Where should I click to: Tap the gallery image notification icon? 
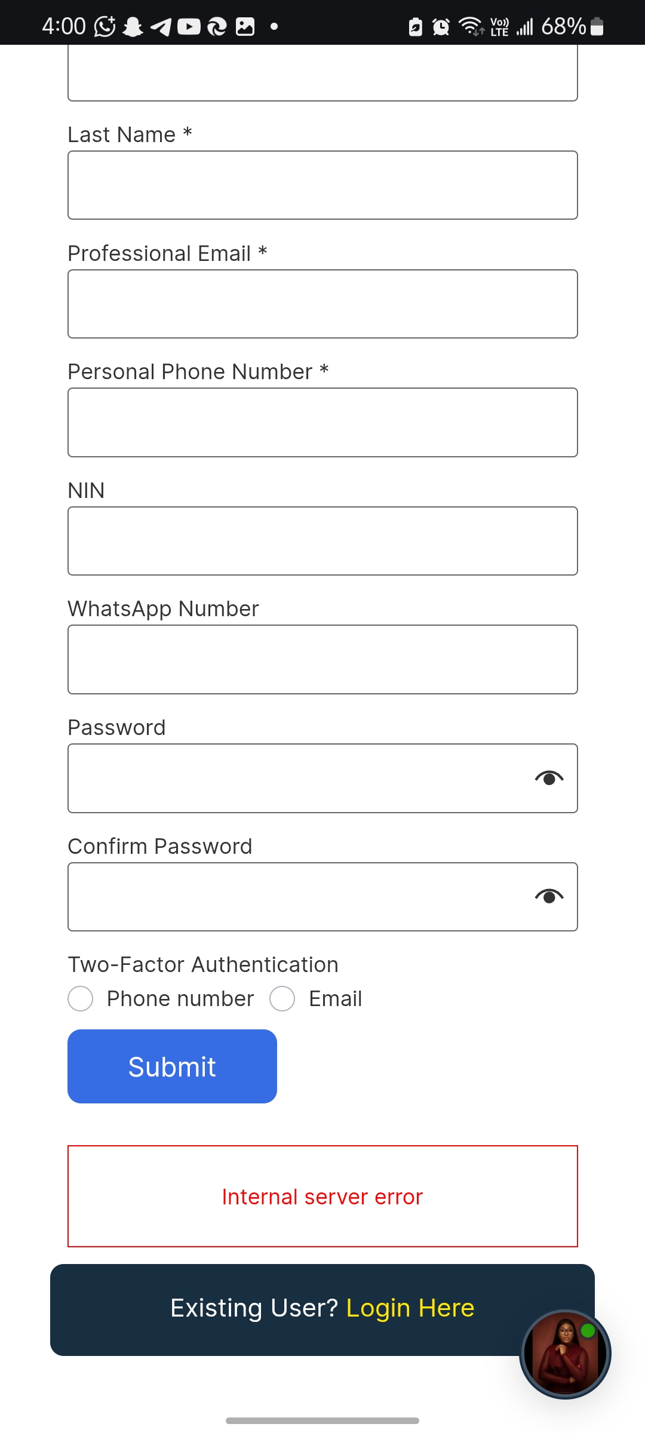pyautogui.click(x=245, y=27)
